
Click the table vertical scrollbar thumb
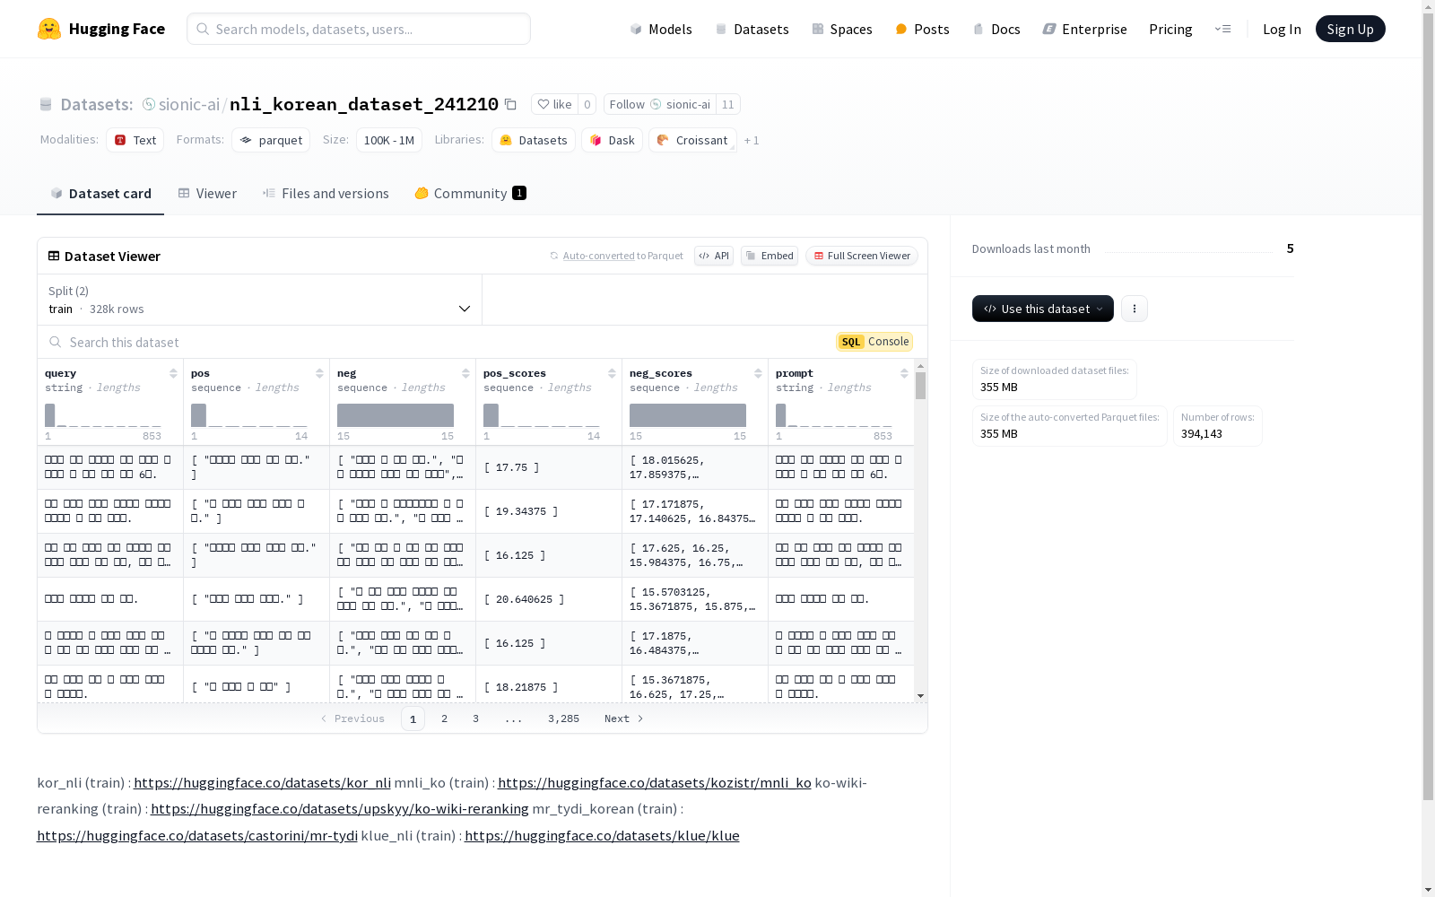(920, 386)
